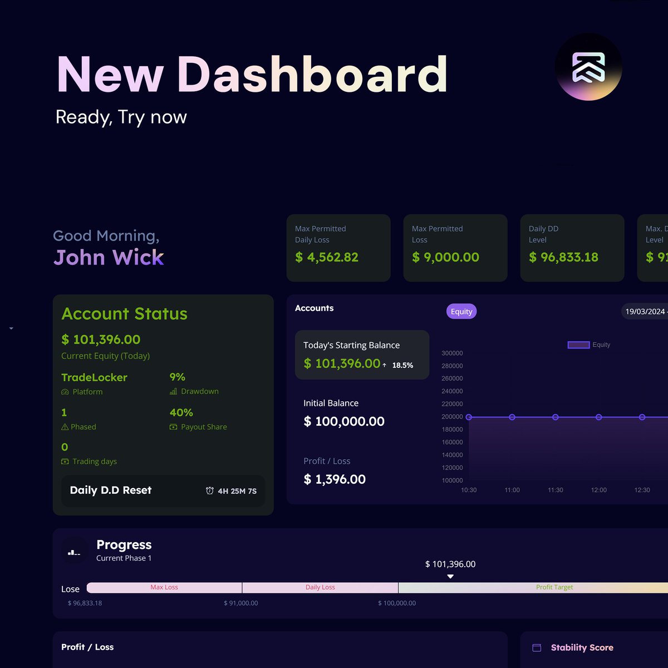This screenshot has height=668, width=668.
Task: Click the brand logo circle
Action: click(x=588, y=67)
